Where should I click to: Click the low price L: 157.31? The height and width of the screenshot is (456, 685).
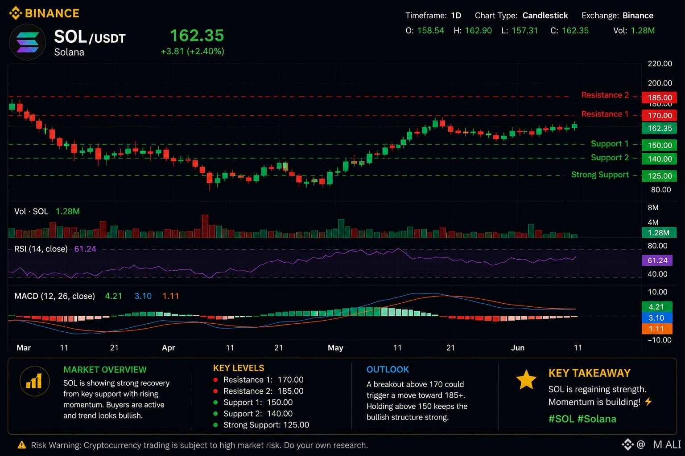click(520, 31)
